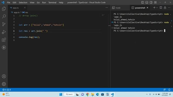The image size is (173, 97).
Task: Open the editor more actions ellipsis
Action: click(x=107, y=8)
